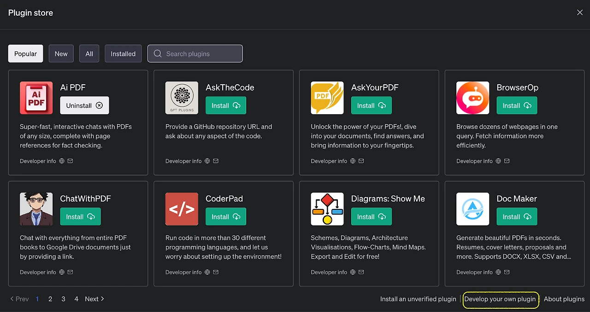
Task: Click the CoderPad code bracket logo
Action: click(x=182, y=209)
